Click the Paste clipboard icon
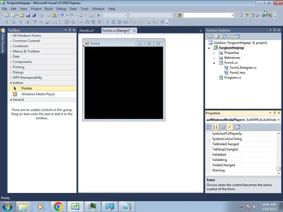Viewport: 283px width, 212px height. point(54,15)
